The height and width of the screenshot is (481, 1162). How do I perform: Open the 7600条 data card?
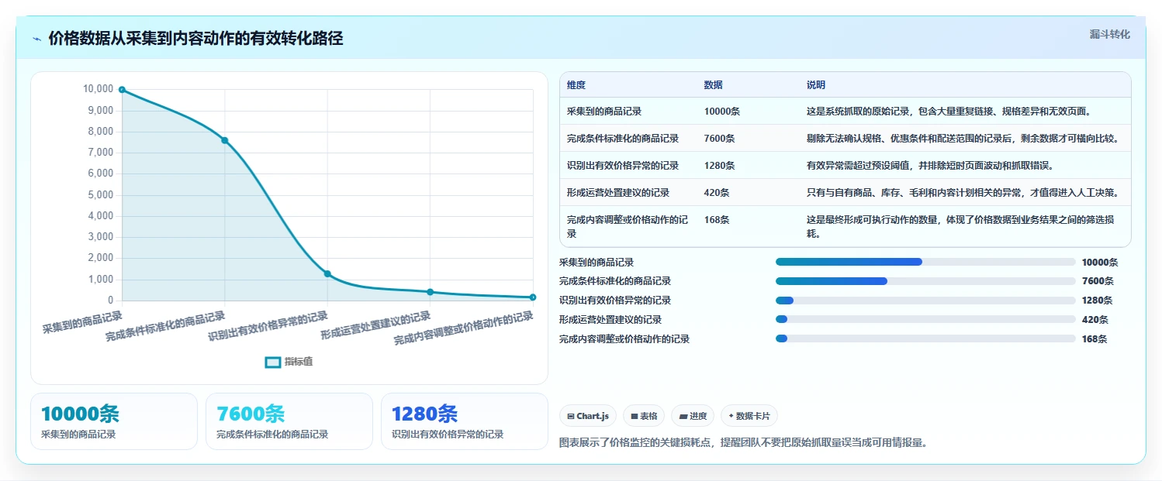pyautogui.click(x=289, y=421)
